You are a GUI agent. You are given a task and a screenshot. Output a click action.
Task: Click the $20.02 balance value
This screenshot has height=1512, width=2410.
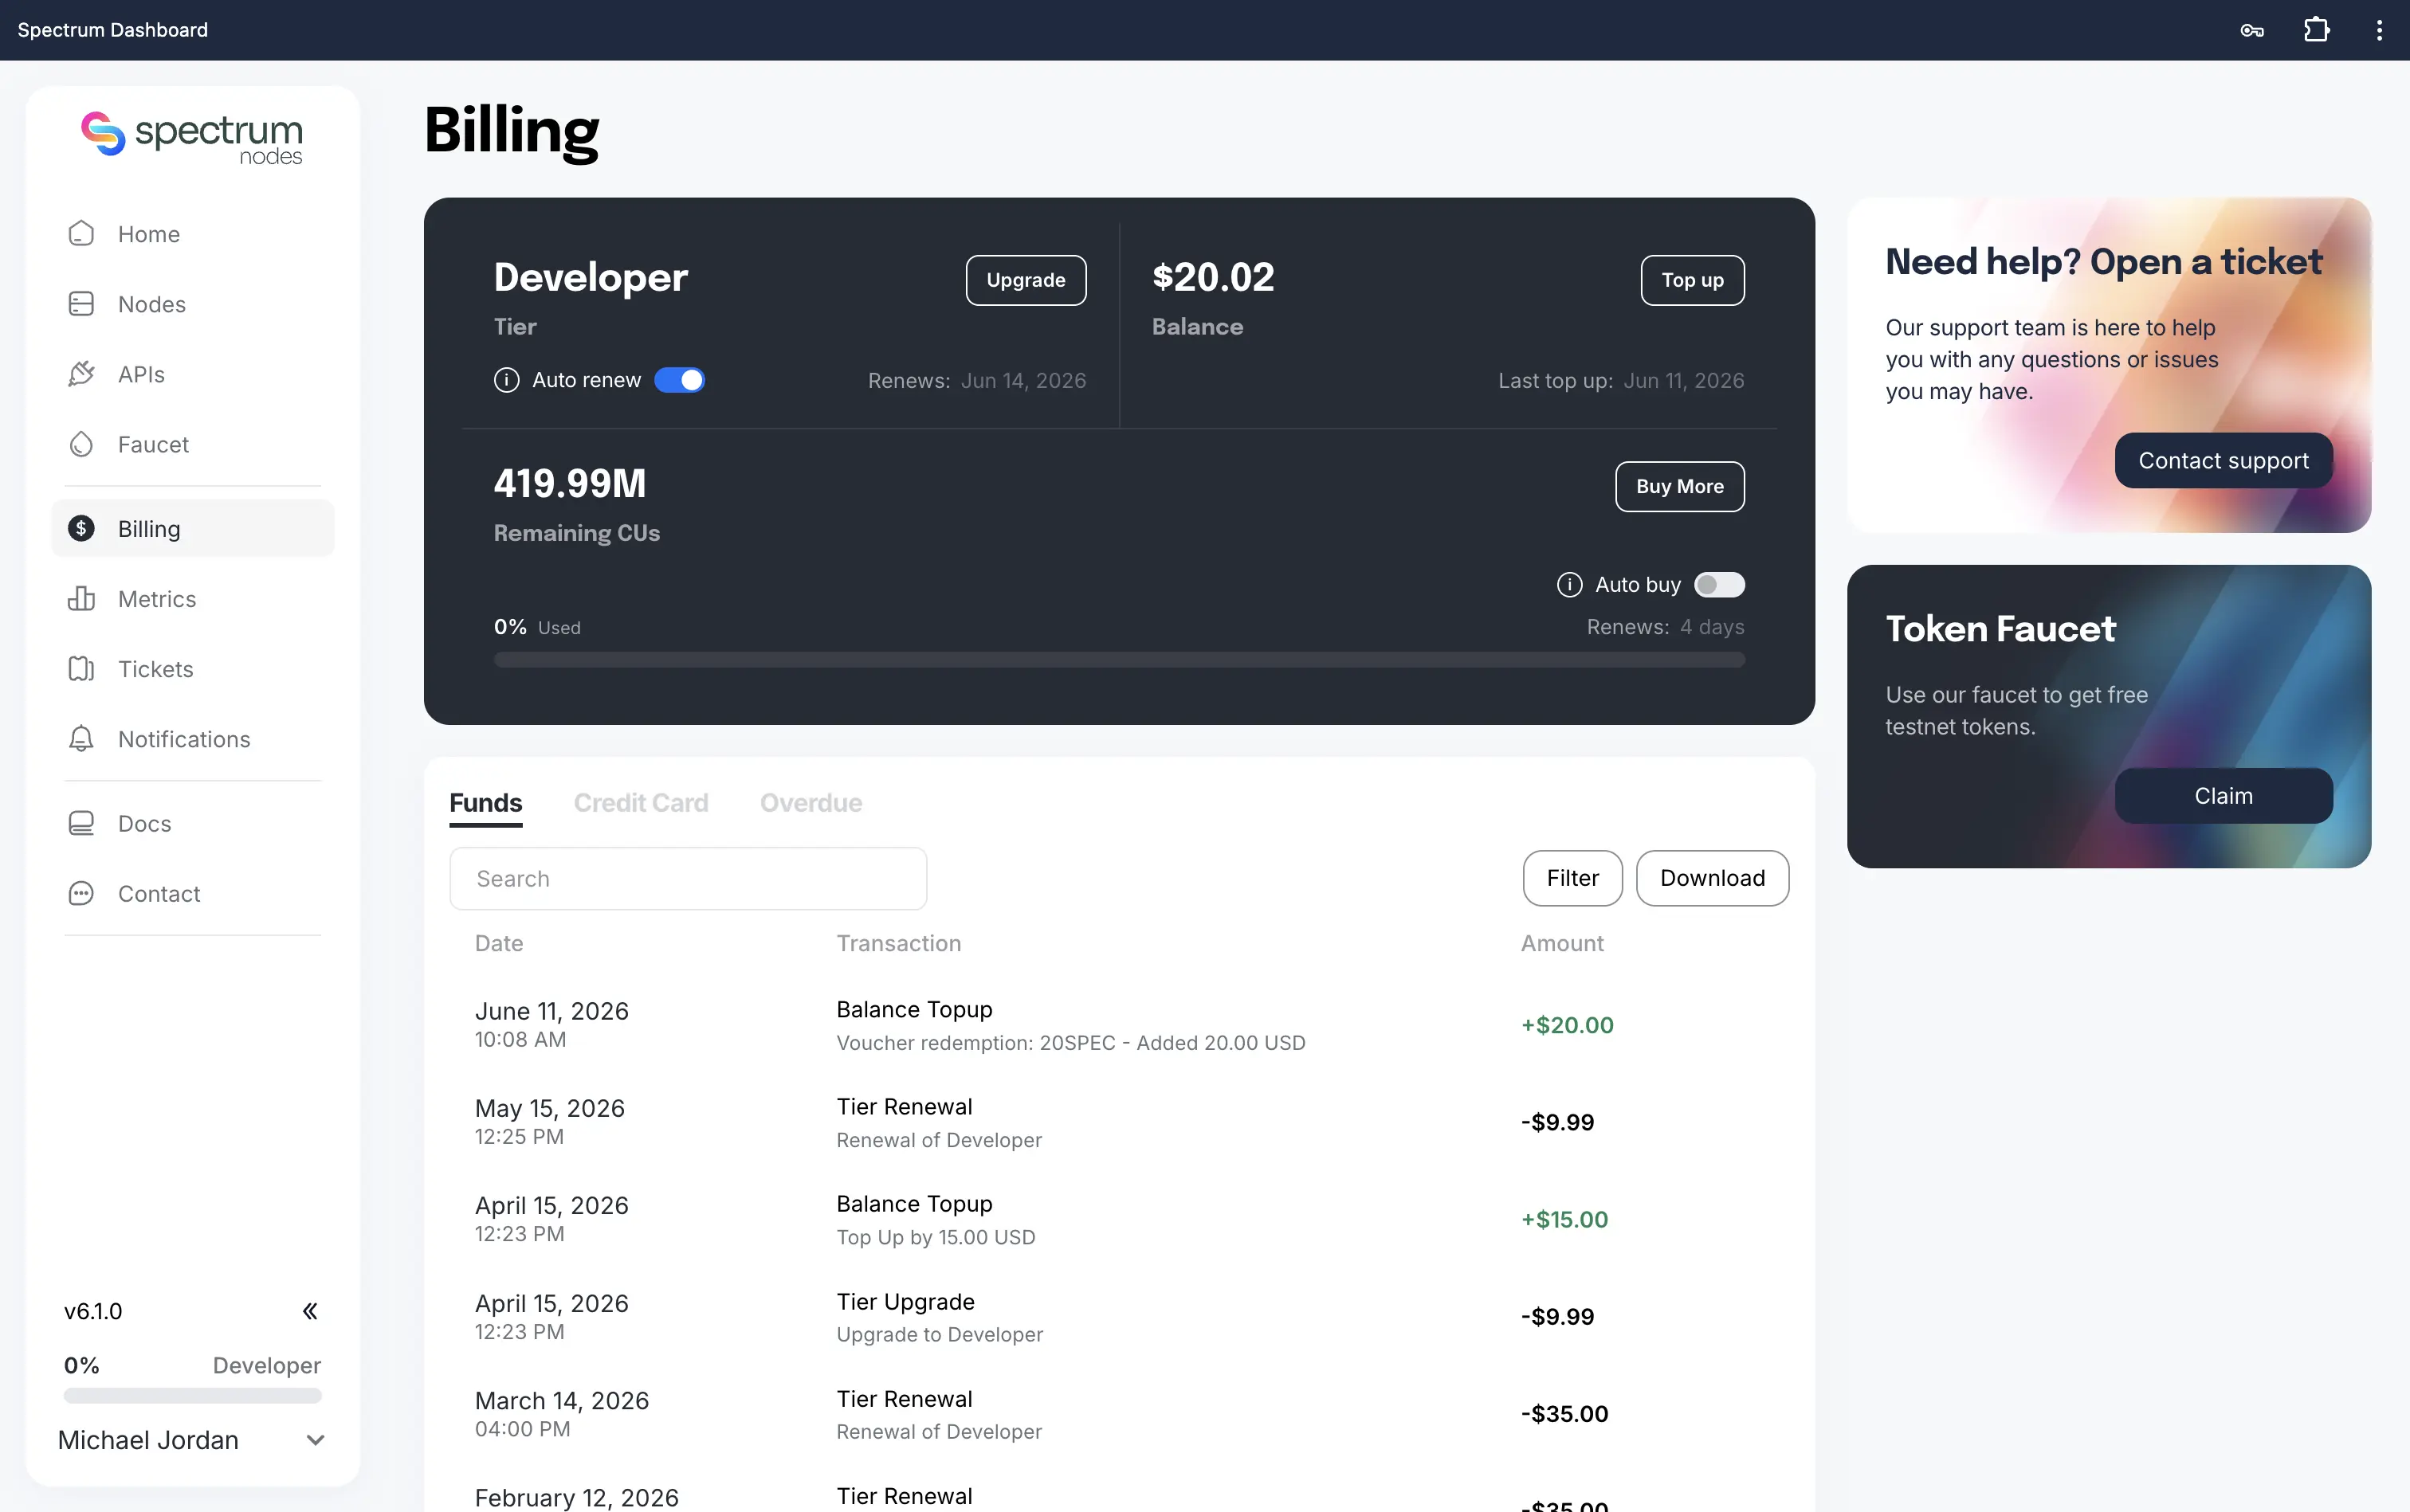(1212, 277)
